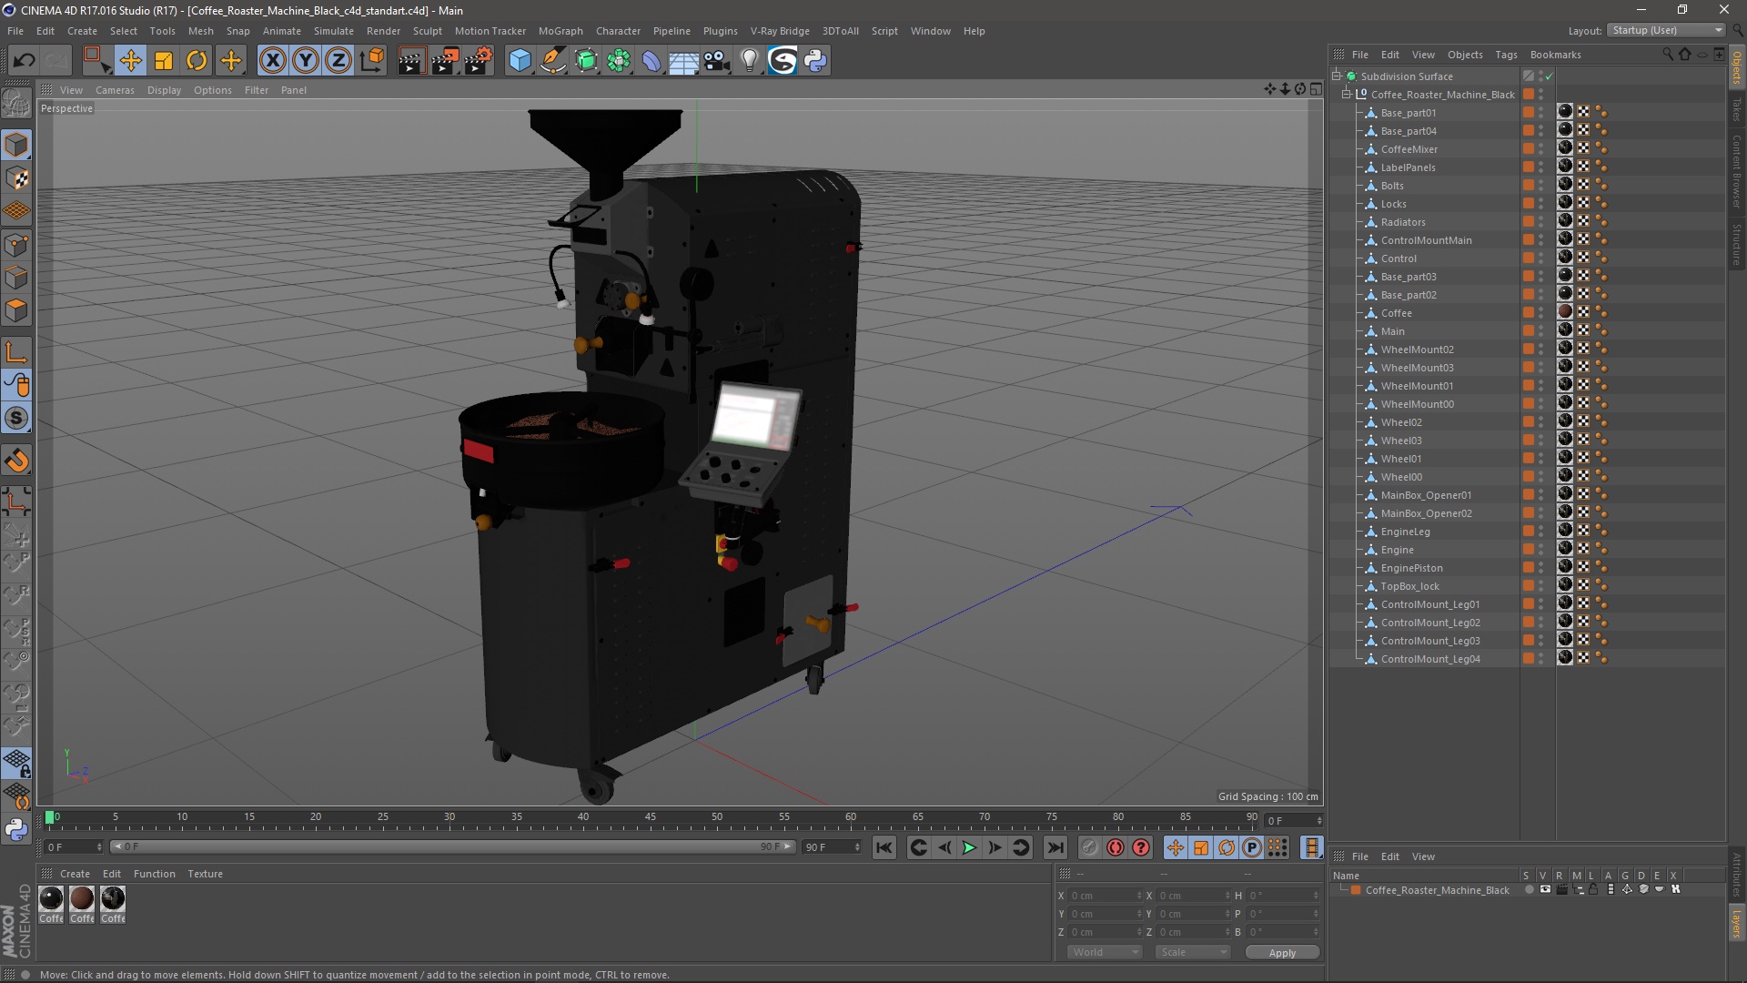Click the Python script icon in toolbar
The height and width of the screenshot is (983, 1747).
click(815, 61)
